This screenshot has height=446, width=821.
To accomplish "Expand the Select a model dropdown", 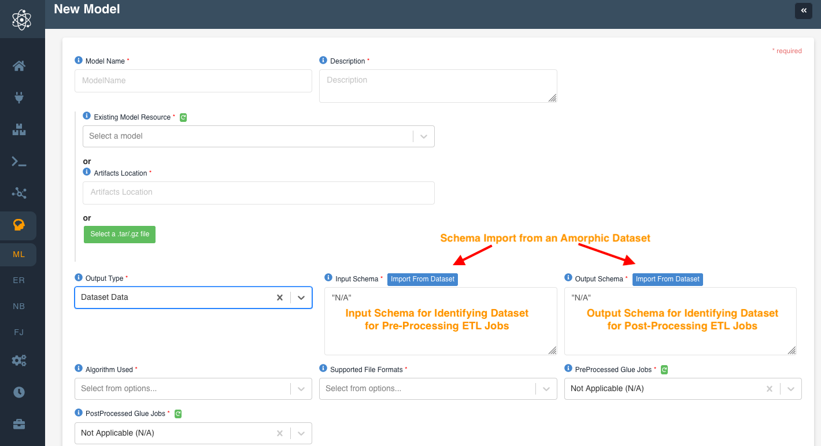I will pyautogui.click(x=424, y=136).
